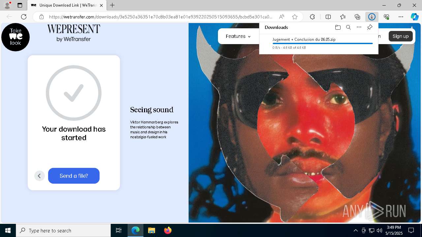Viewport: 422px width, 237px height.
Task: Open Edge Settings and more menu
Action: [401, 17]
